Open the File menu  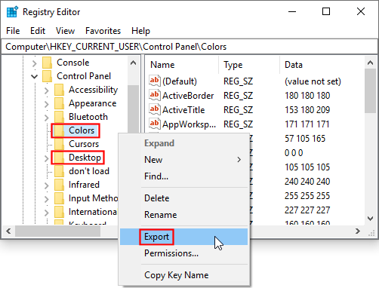[x=13, y=31]
